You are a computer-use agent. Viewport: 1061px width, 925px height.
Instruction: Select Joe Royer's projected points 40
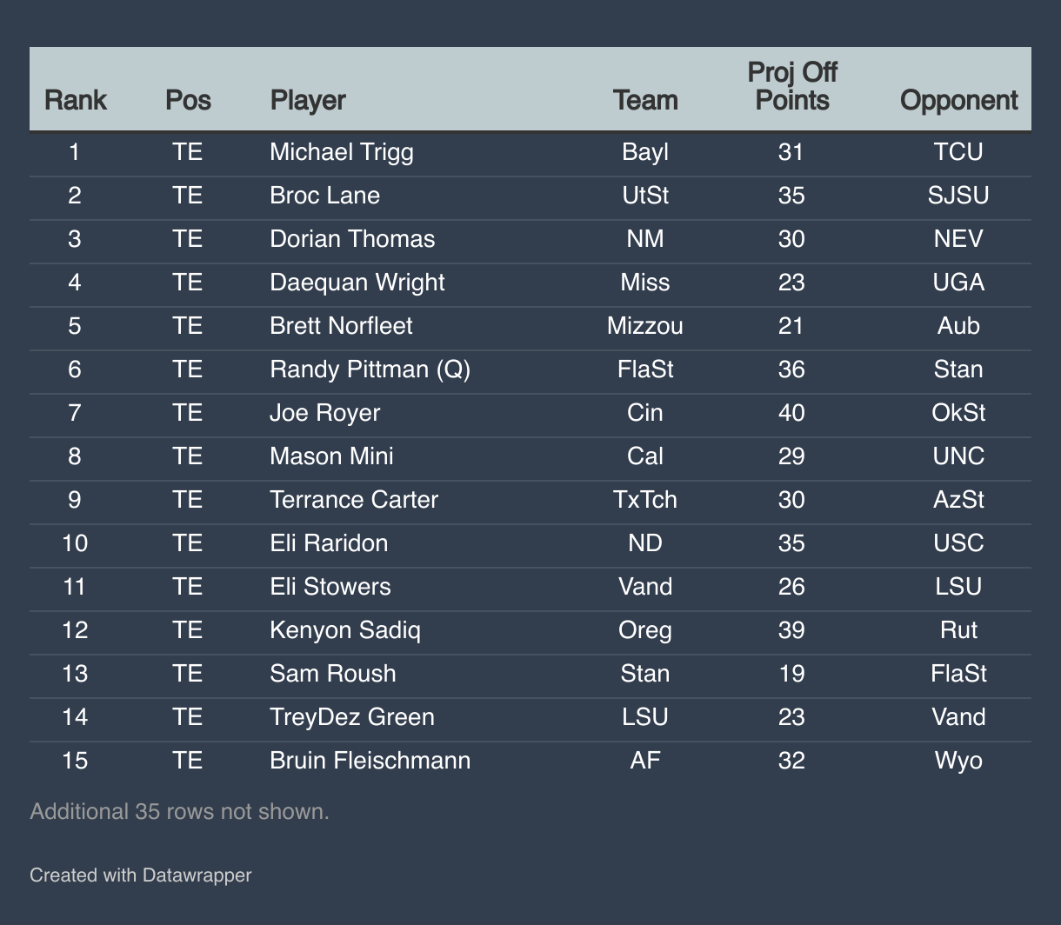[791, 412]
